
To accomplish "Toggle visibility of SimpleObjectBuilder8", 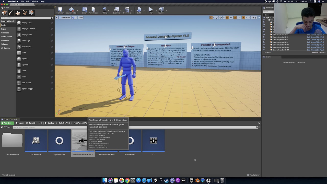I will tap(264, 42).
